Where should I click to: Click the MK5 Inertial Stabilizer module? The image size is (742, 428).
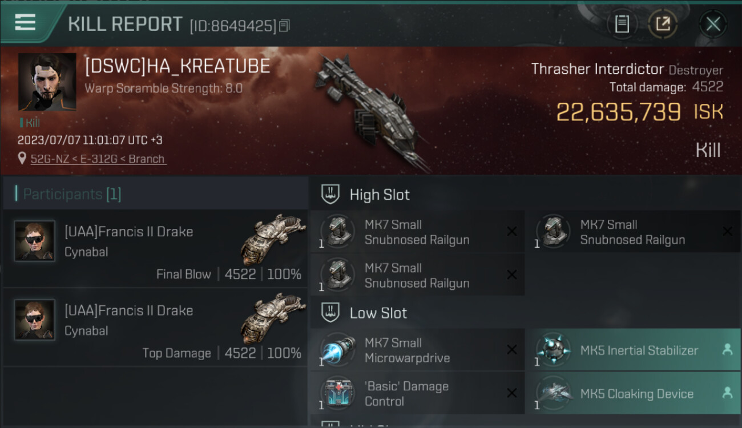pyautogui.click(x=632, y=350)
